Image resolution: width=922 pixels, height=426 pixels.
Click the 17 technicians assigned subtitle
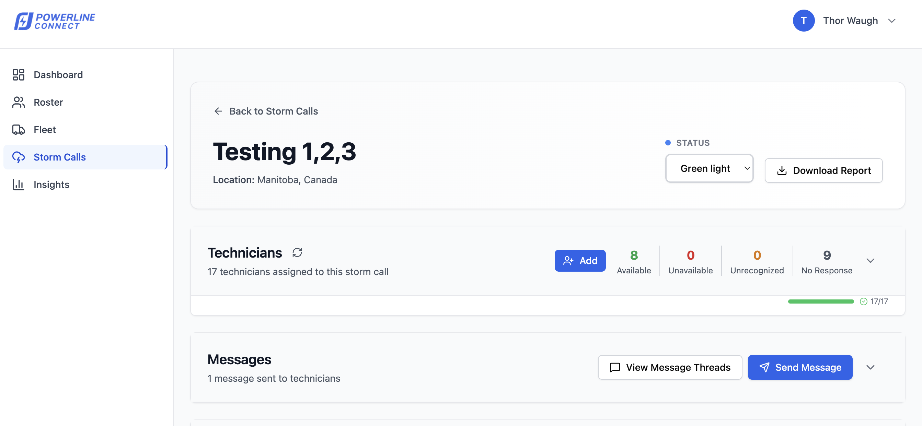point(298,272)
